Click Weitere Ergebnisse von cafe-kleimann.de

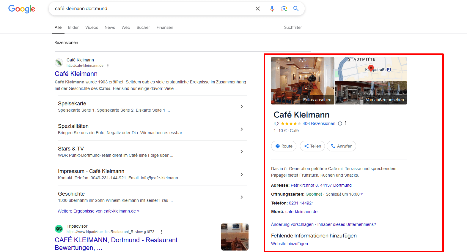[98, 211]
